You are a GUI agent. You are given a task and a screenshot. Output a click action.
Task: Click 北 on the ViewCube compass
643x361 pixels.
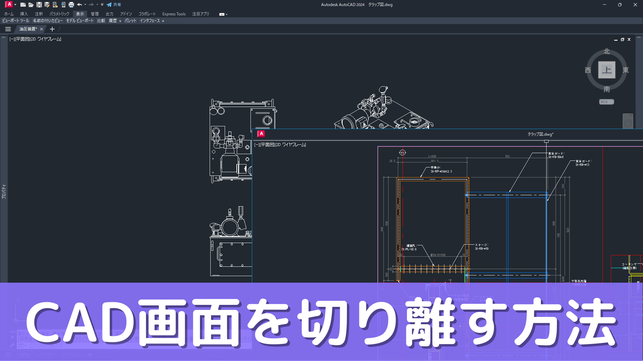coord(606,52)
